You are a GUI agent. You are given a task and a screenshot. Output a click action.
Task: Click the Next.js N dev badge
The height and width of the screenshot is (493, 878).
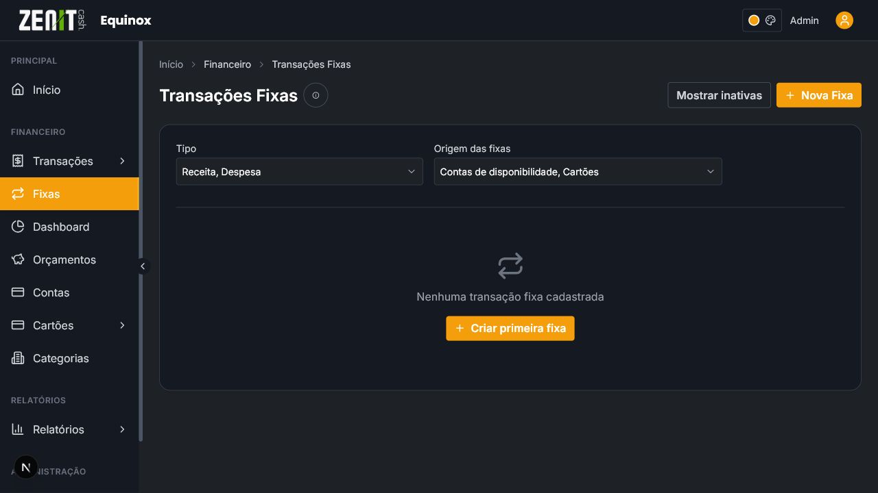coord(26,468)
